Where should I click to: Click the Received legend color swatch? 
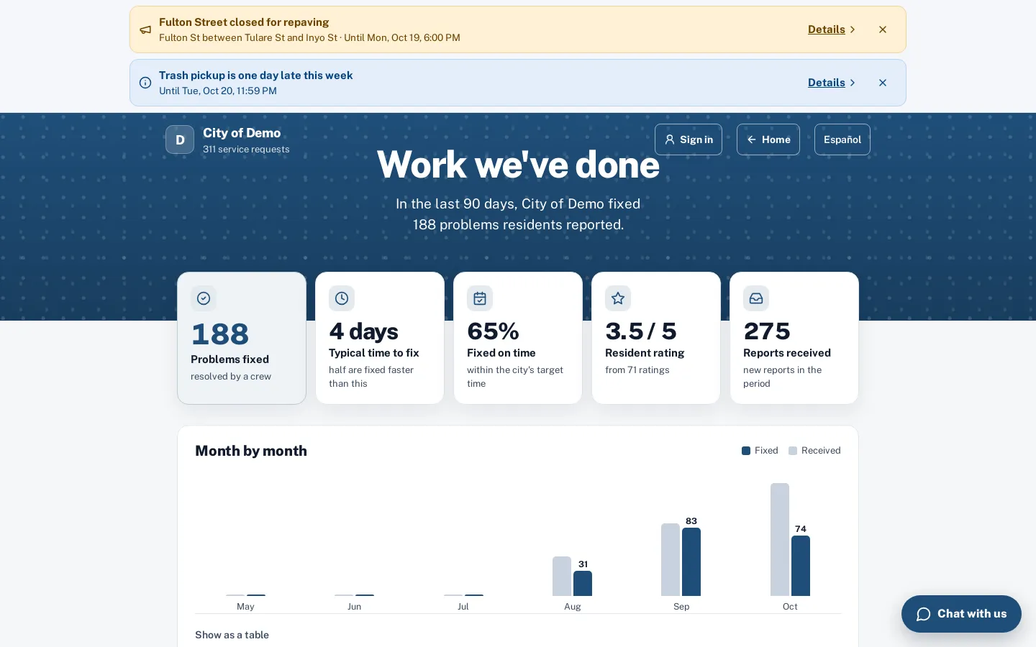pos(793,451)
